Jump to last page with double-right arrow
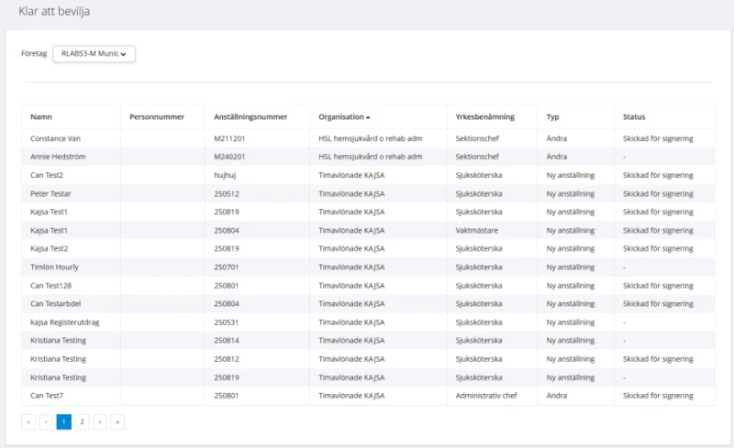This screenshot has height=448, width=734. coord(117,421)
